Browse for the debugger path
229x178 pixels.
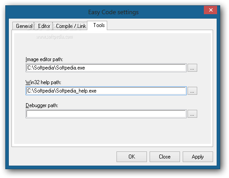point(192,114)
